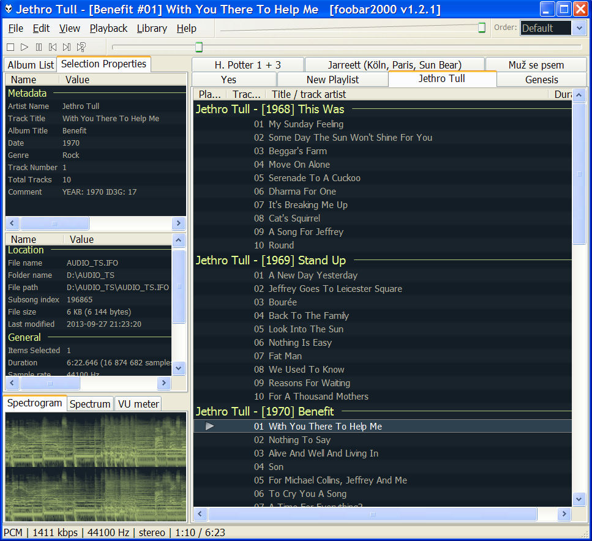
Task: Select the Genesis playlist tab
Action: [541, 80]
